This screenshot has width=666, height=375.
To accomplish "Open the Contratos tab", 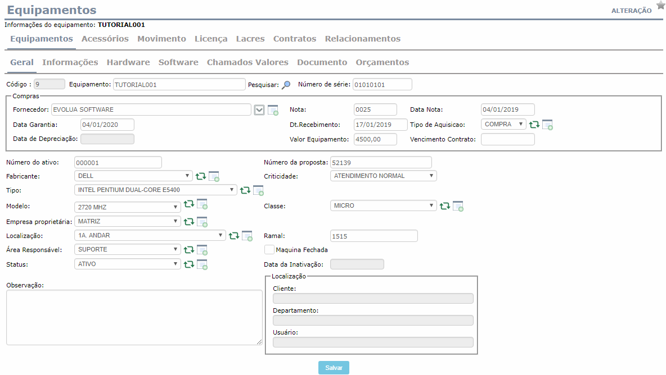I will click(x=295, y=39).
